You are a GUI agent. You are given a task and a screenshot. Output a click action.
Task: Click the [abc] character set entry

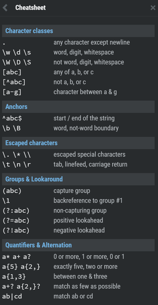pos(12,72)
